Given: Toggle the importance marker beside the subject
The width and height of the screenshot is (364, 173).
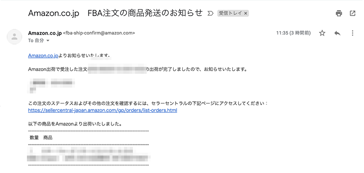Looking at the screenshot, I should pos(210,13).
